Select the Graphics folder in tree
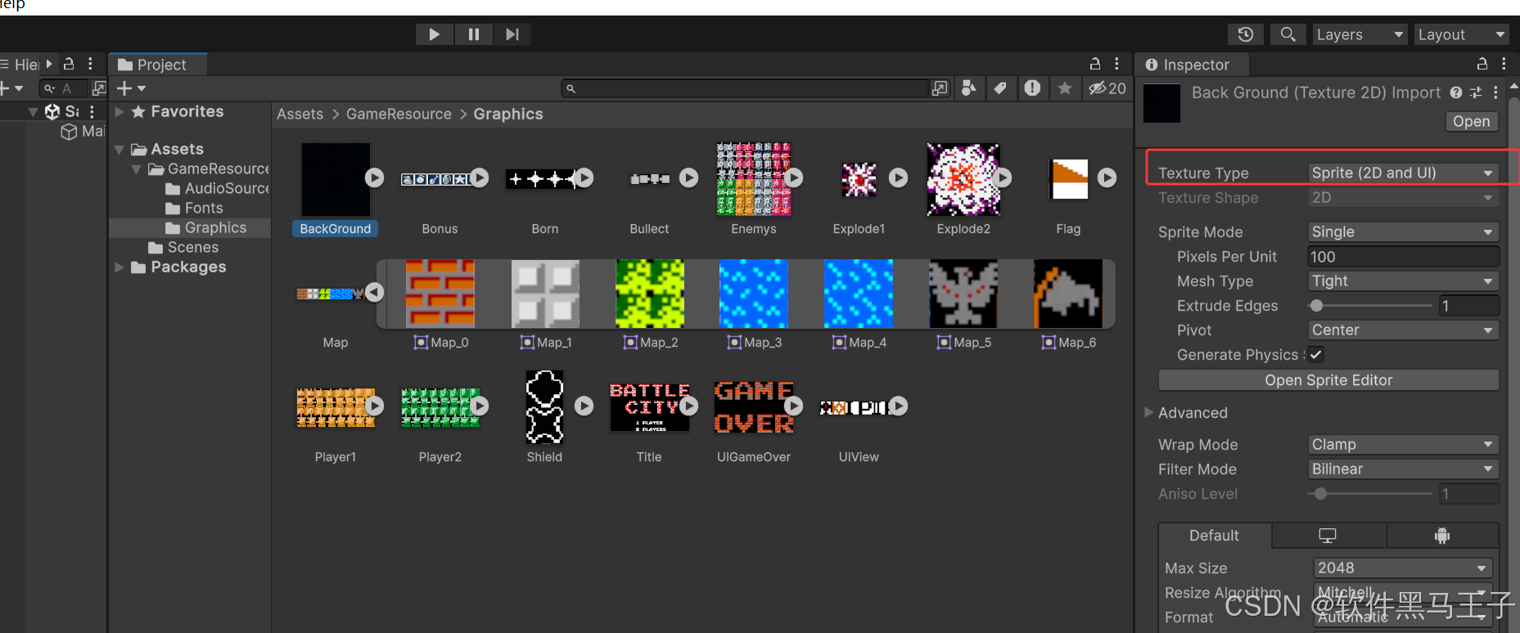The width and height of the screenshot is (1520, 633). pos(206,228)
